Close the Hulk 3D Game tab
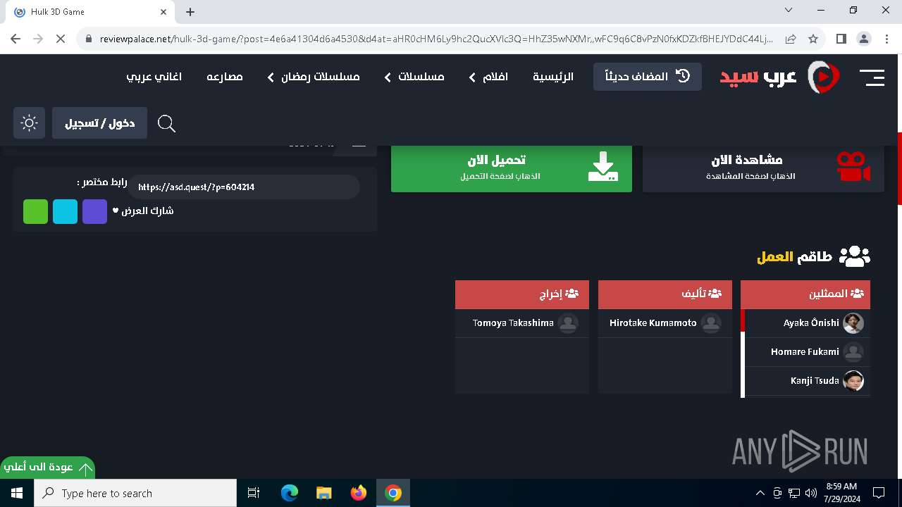The width and height of the screenshot is (902, 507). point(164,12)
